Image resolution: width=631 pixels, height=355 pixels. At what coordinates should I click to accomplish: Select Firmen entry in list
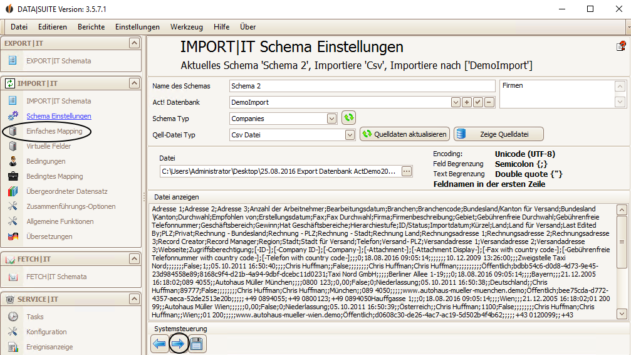(x=513, y=85)
